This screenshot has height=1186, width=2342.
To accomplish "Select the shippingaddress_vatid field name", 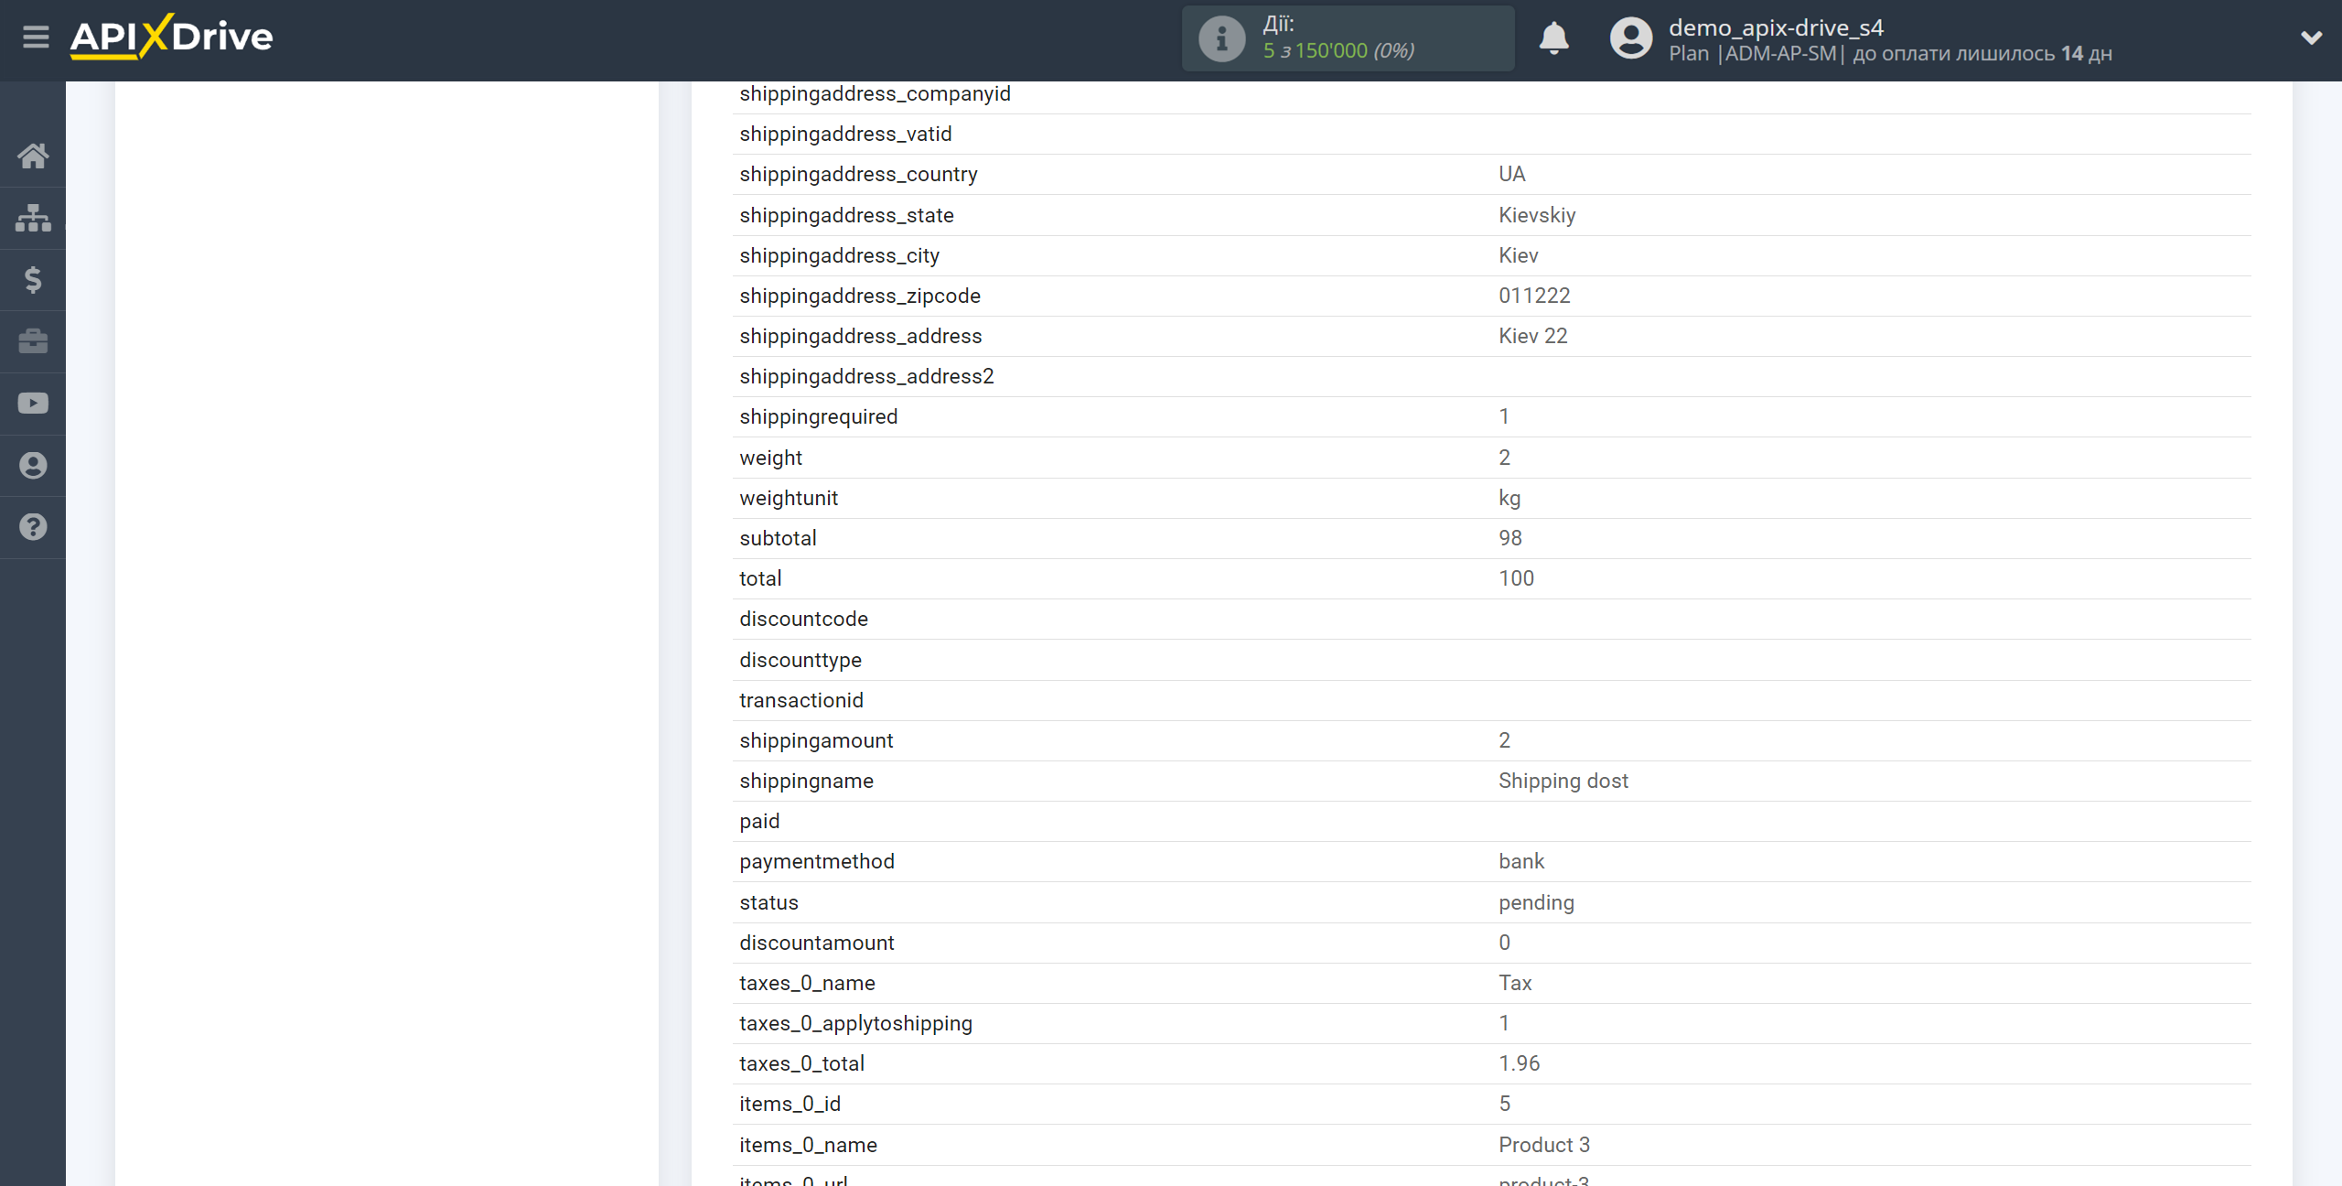I will [845, 134].
